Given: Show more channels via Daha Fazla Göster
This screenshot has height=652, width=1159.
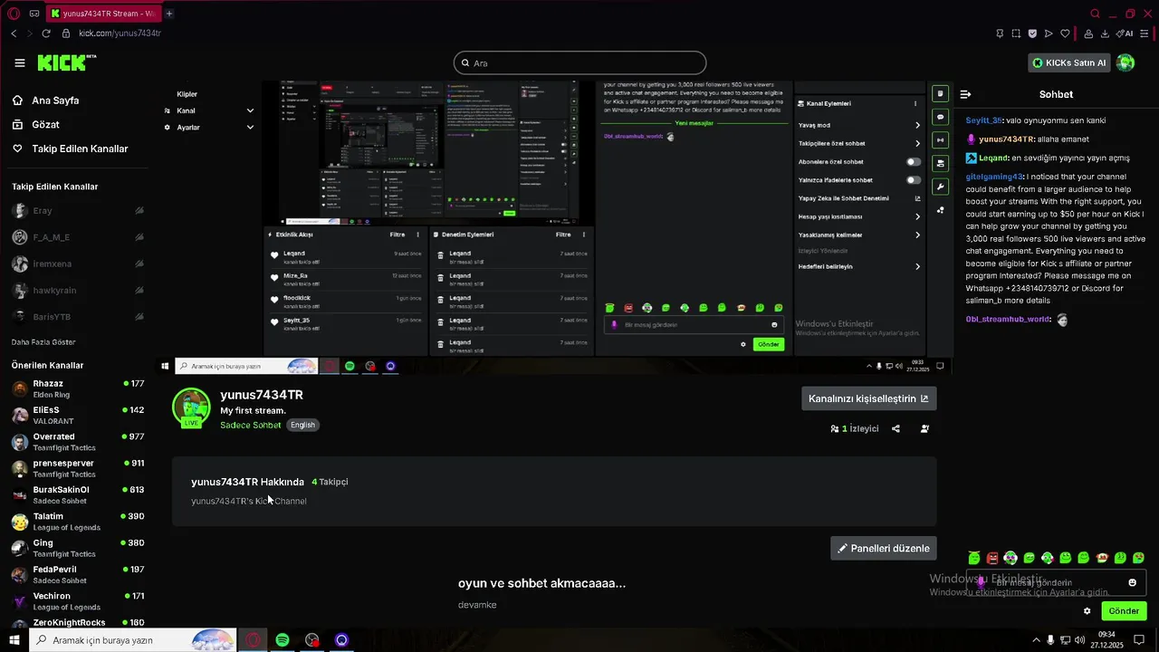Looking at the screenshot, I should tap(43, 342).
